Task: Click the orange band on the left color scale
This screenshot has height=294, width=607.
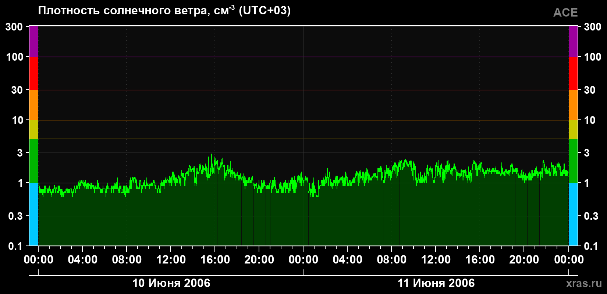Action: click(33, 105)
